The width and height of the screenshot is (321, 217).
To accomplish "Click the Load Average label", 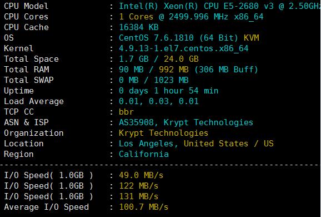I will coord(34,101).
